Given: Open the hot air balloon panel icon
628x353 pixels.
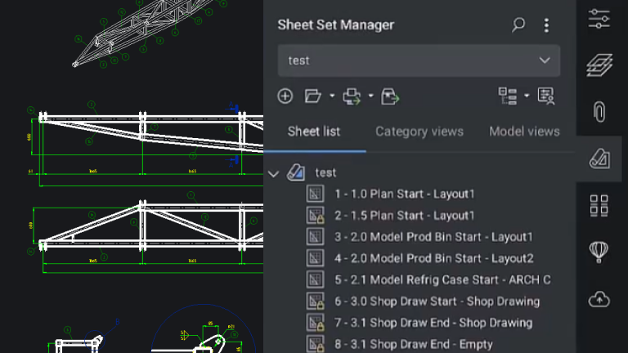Looking at the screenshot, I should tap(599, 252).
